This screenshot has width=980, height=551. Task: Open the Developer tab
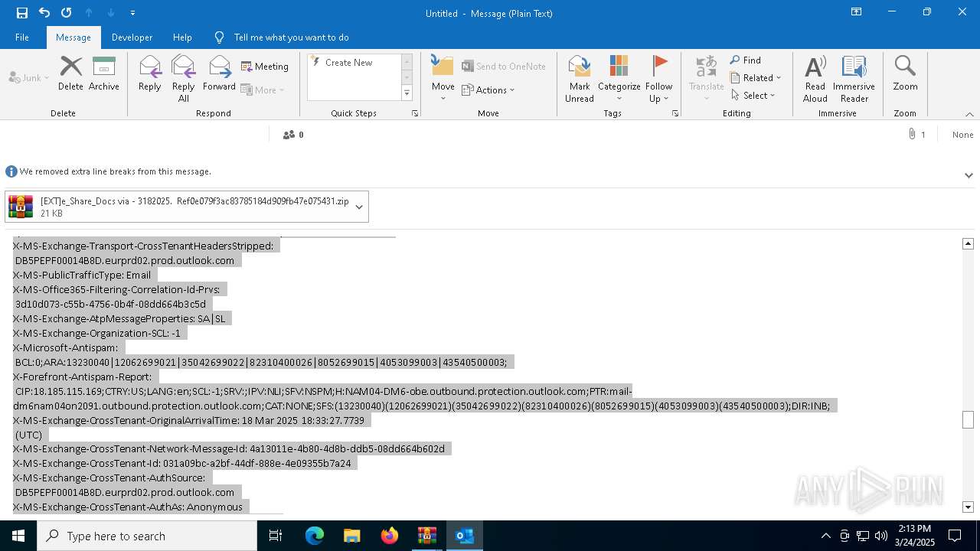coord(132,37)
